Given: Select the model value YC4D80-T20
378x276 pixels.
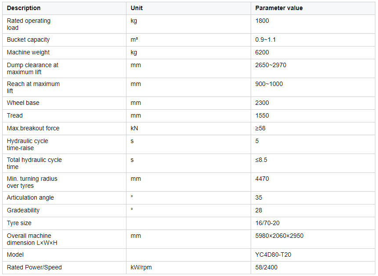Looking at the screenshot, I should (273, 254).
